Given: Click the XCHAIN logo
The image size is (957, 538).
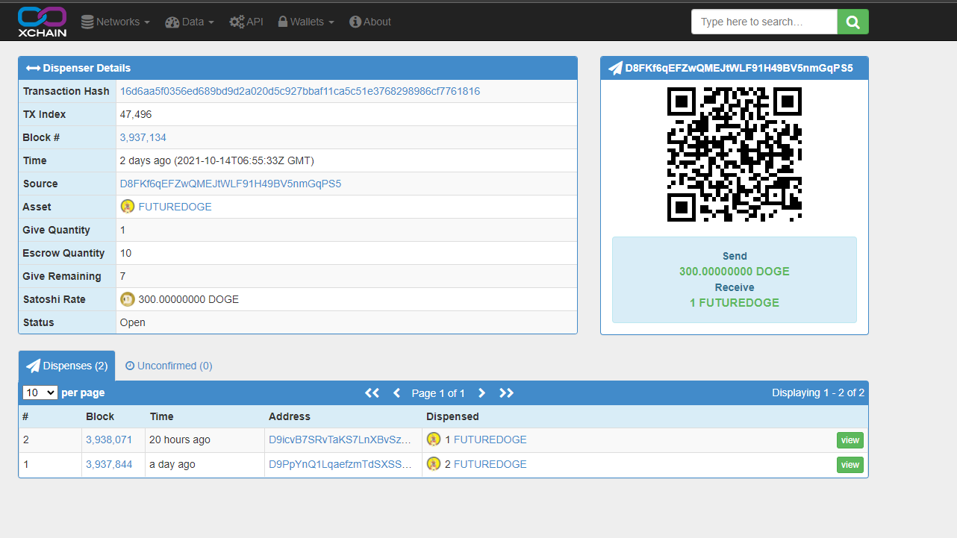Looking at the screenshot, I should [x=43, y=22].
